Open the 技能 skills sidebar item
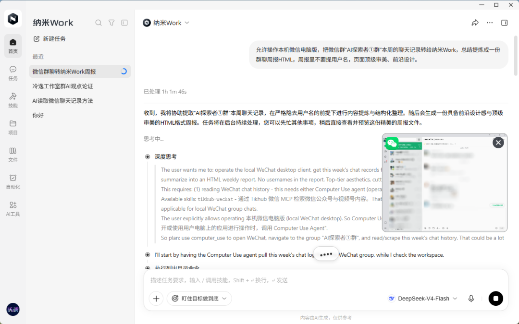The height and width of the screenshot is (324, 519). click(x=13, y=100)
